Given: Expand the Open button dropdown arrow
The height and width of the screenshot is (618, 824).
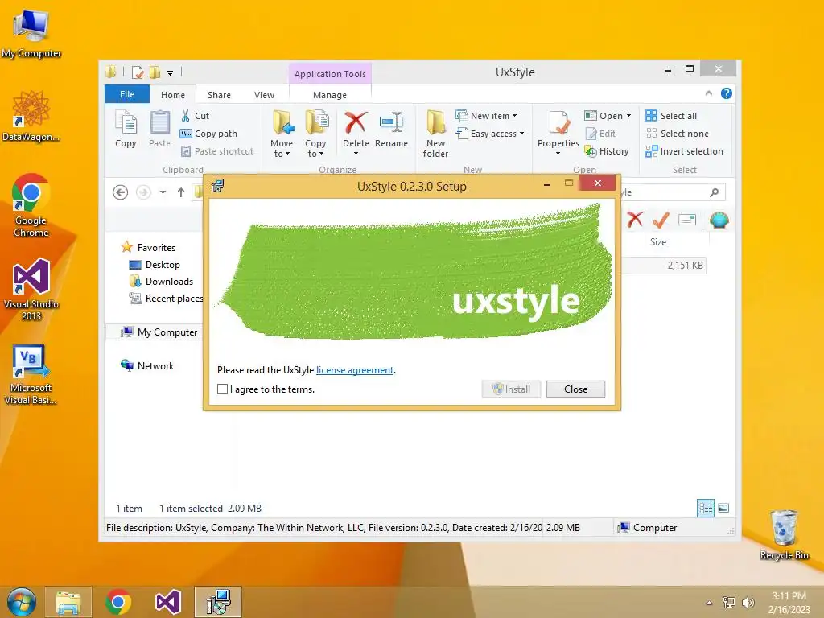Looking at the screenshot, I should 628,116.
